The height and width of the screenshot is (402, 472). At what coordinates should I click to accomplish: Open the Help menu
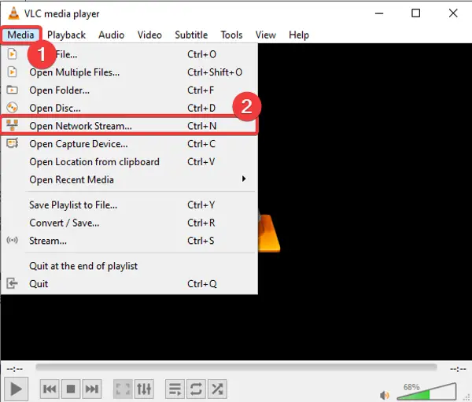299,35
